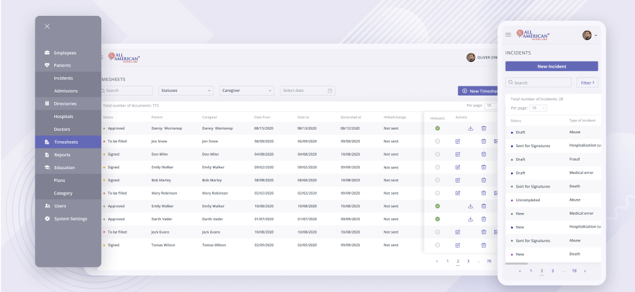
Task: Click the New Incident button
Action: tap(551, 66)
